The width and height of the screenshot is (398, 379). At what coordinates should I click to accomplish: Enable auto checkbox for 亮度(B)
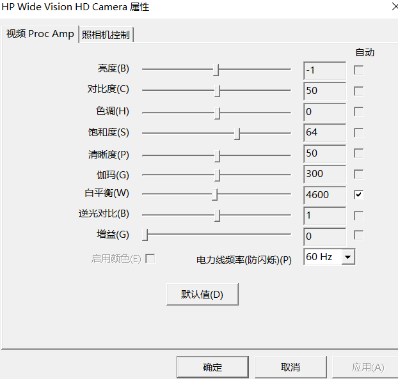click(358, 70)
